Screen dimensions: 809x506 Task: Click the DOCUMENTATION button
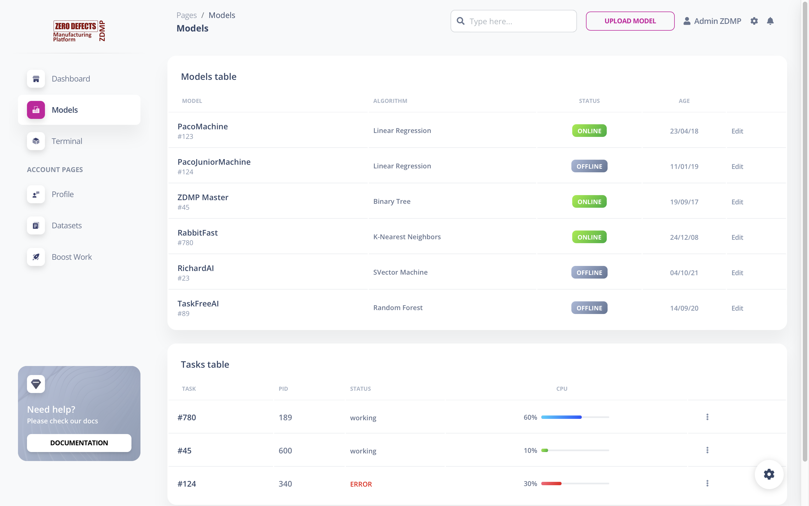click(79, 443)
